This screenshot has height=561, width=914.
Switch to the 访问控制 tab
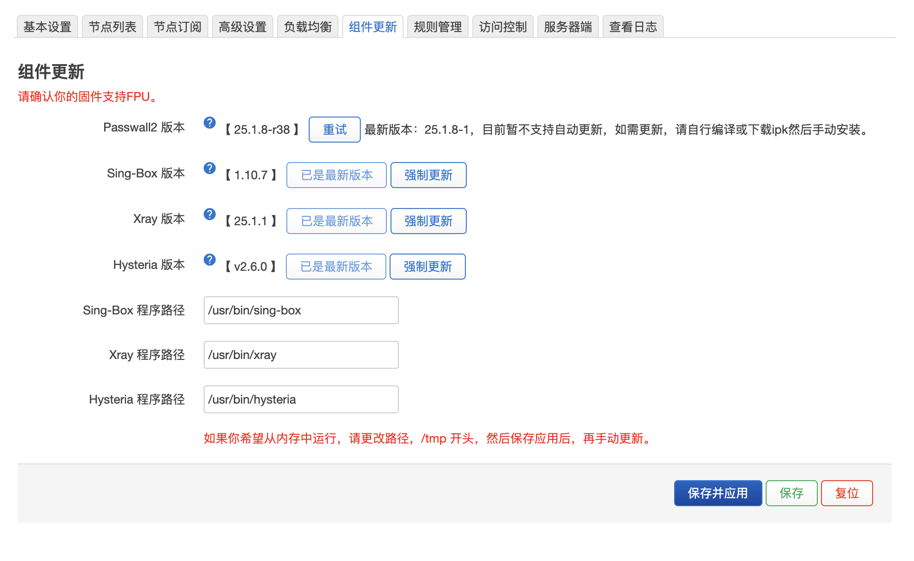(x=503, y=27)
